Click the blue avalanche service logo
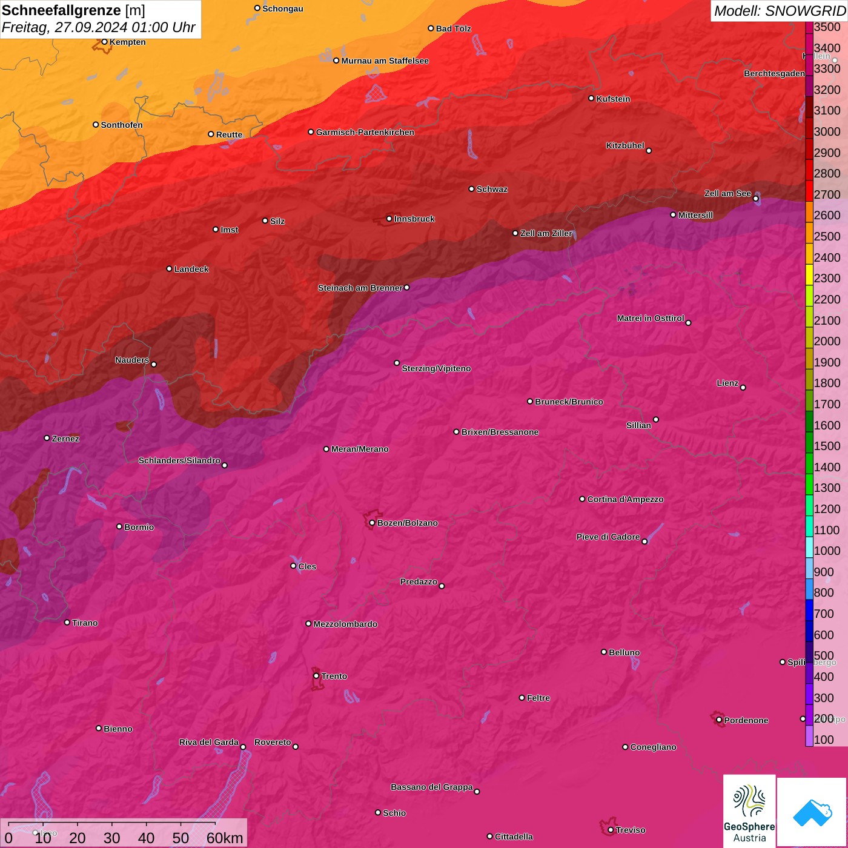The height and width of the screenshot is (848, 848). tap(812, 812)
